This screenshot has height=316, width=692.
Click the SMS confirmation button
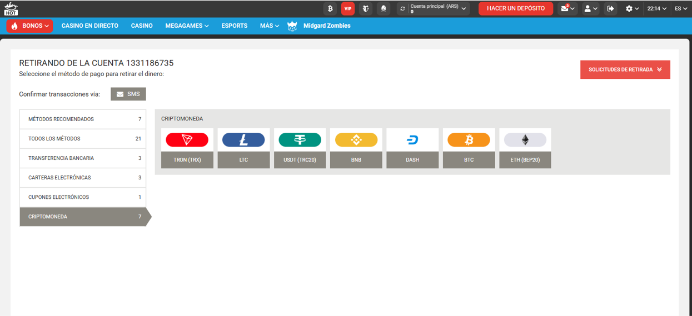128,94
